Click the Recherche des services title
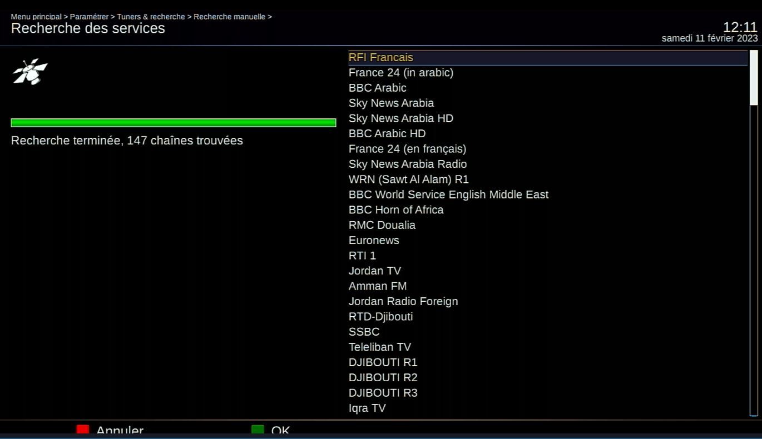Image resolution: width=762 pixels, height=439 pixels. tap(88, 28)
